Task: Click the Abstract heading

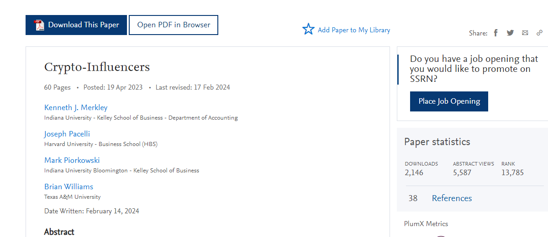Action: (59, 232)
